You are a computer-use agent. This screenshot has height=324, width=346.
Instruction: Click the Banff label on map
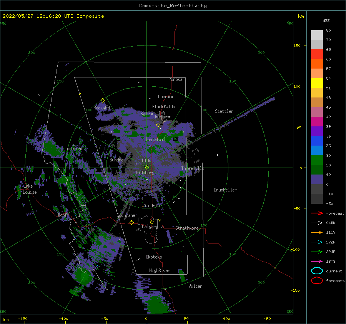pyautogui.click(x=63, y=215)
